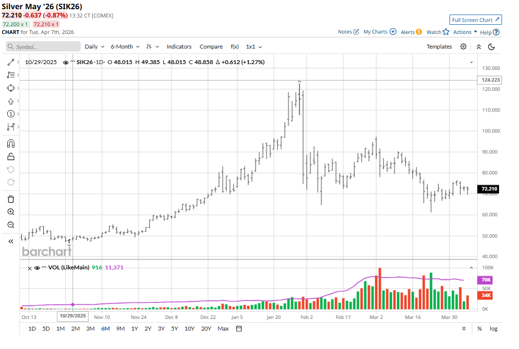Viewport: 519px width, 349px height.
Task: Select the 3Y time range
Action: click(x=161, y=329)
